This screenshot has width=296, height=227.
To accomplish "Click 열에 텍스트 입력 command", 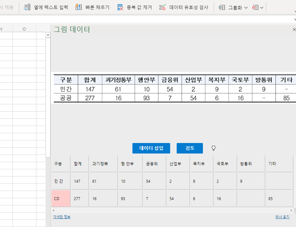I will (x=46, y=7).
